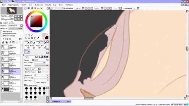
Task: Click the foreground color swatch
Action: pyautogui.click(x=44, y=35)
